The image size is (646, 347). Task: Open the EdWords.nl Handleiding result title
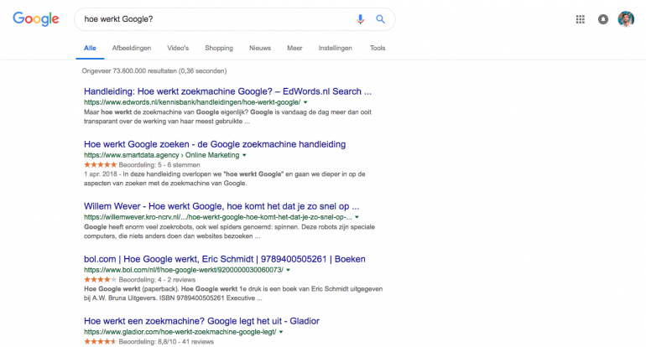(x=227, y=91)
